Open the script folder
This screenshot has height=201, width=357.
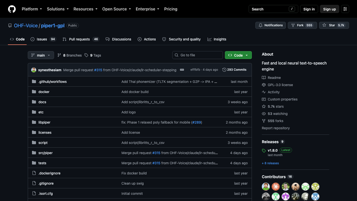point(43,143)
